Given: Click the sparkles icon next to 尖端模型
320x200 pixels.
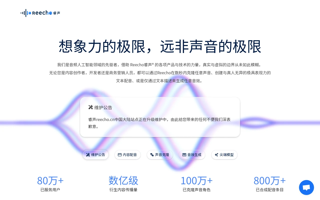Looking at the screenshot, I should (216, 155).
